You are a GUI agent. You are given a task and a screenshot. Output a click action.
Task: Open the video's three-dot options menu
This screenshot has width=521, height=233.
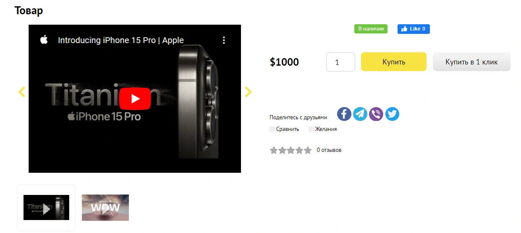click(224, 40)
